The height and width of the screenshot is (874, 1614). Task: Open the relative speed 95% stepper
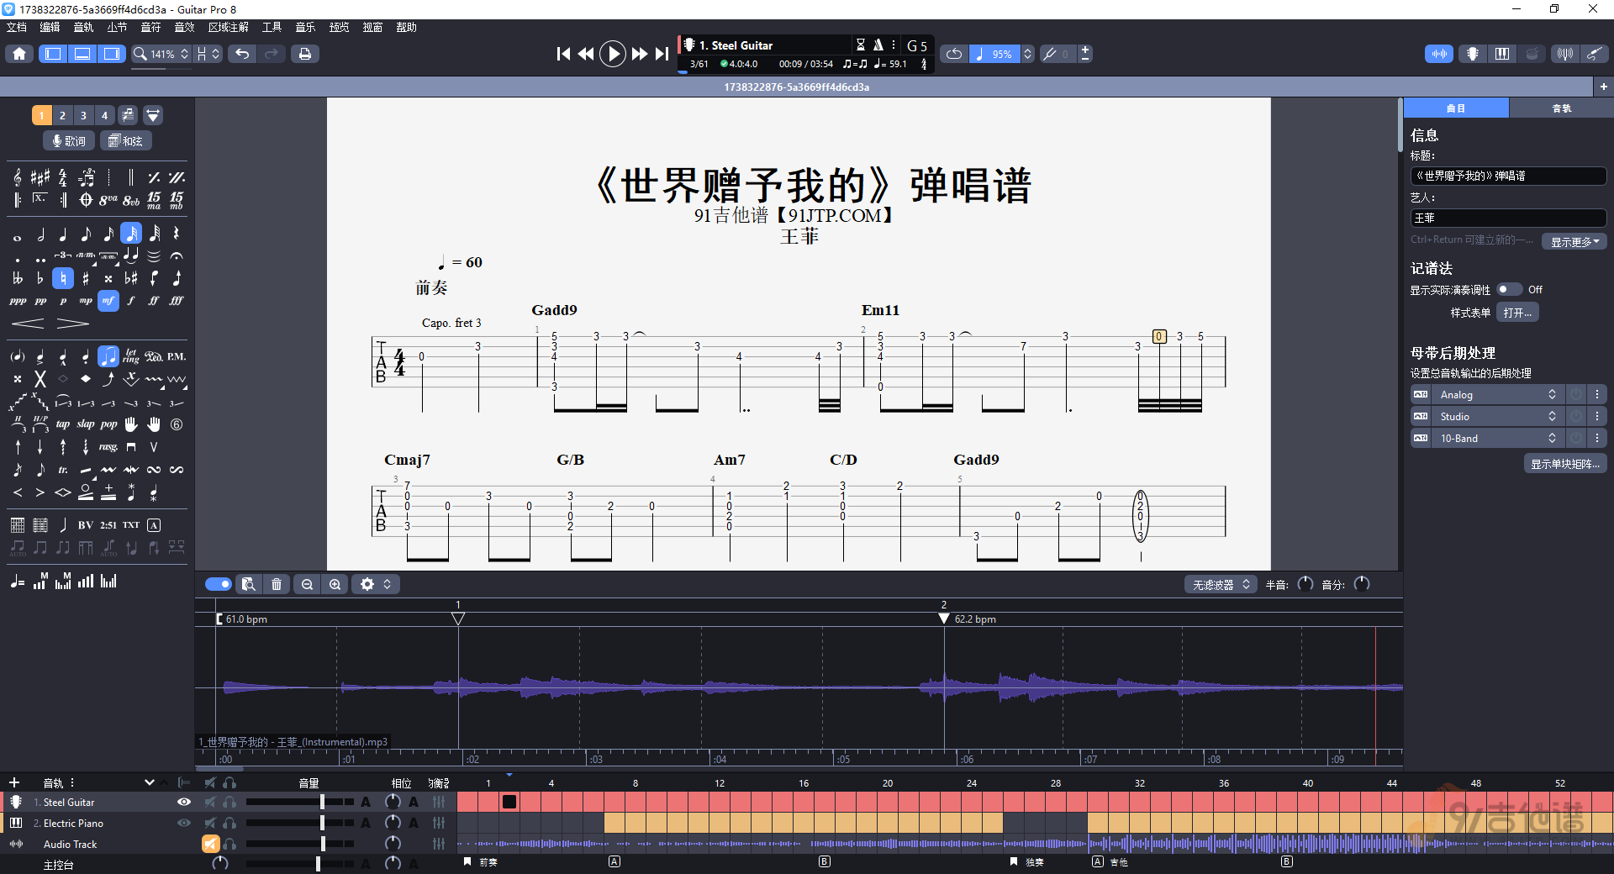click(1027, 54)
